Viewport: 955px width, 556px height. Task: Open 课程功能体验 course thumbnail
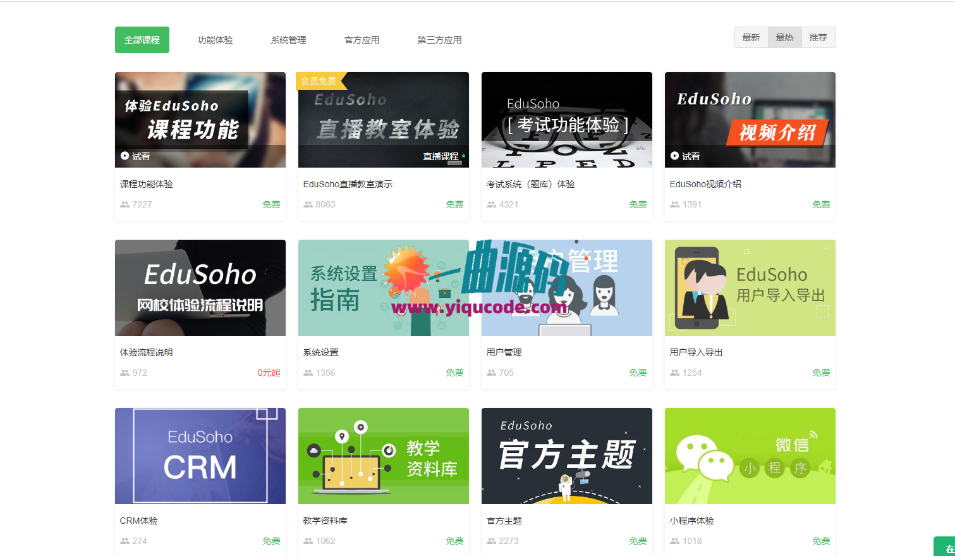point(200,120)
